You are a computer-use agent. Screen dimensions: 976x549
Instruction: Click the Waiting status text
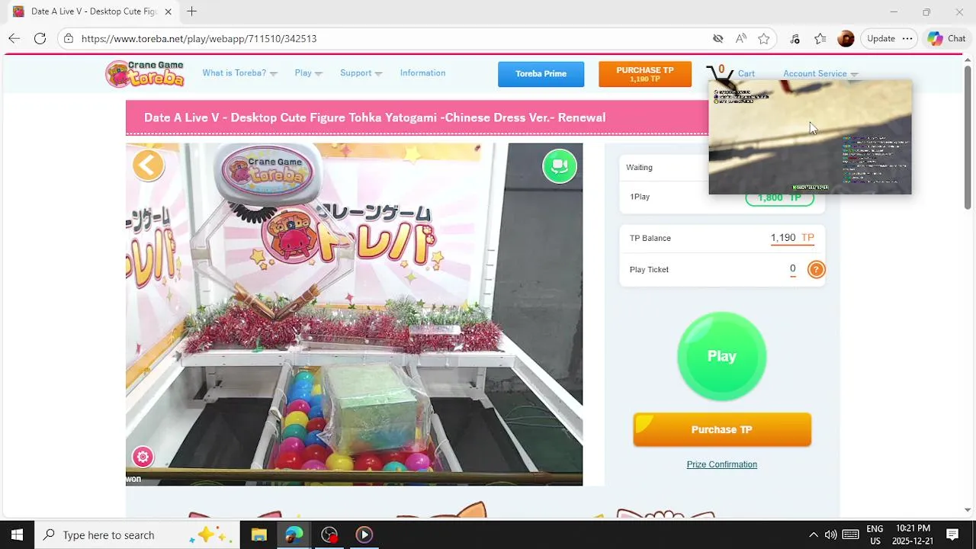pyautogui.click(x=639, y=167)
